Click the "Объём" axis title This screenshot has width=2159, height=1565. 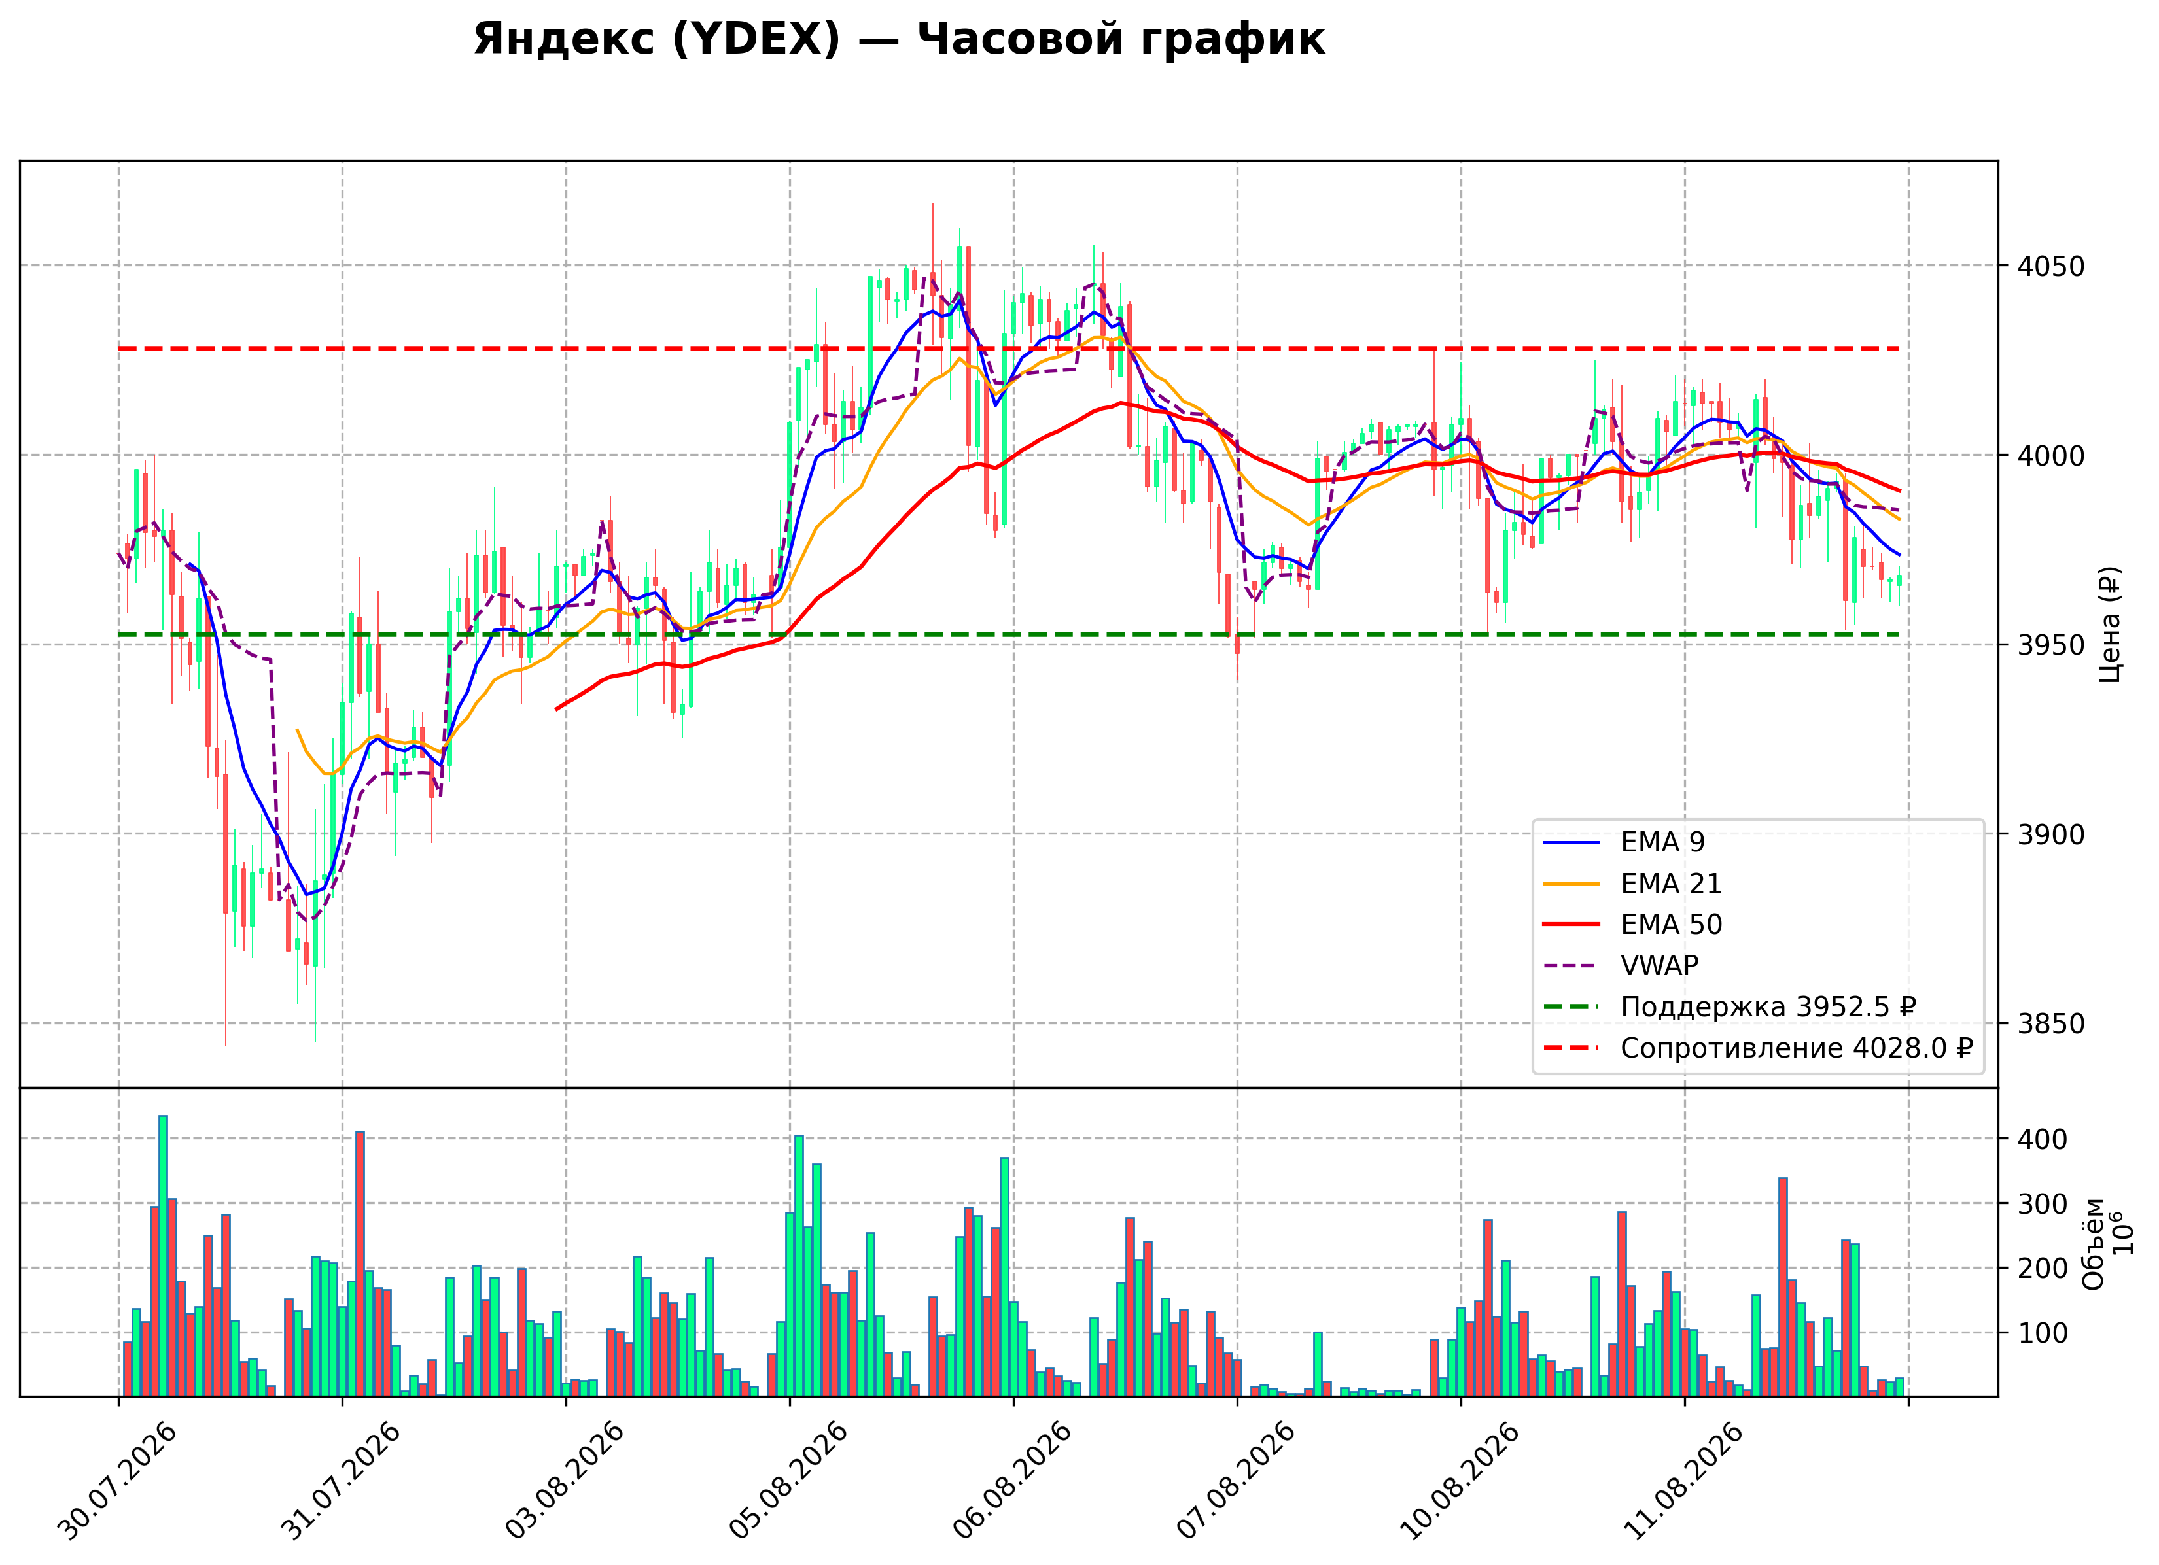(2094, 1243)
